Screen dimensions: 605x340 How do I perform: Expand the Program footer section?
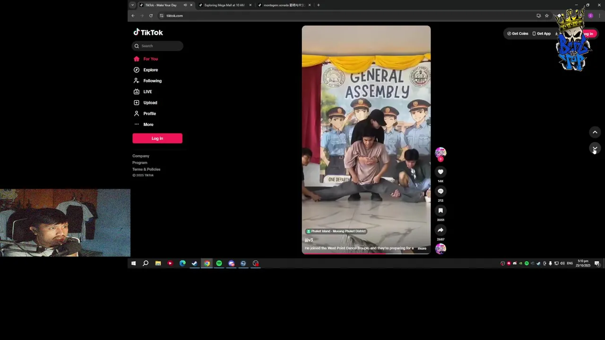[140, 162]
